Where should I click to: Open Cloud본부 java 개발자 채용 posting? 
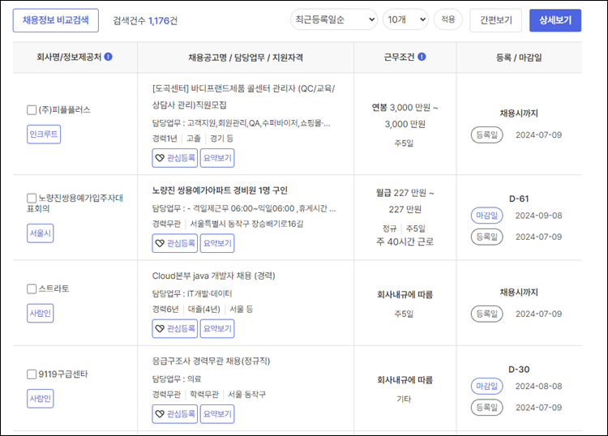pyautogui.click(x=214, y=276)
